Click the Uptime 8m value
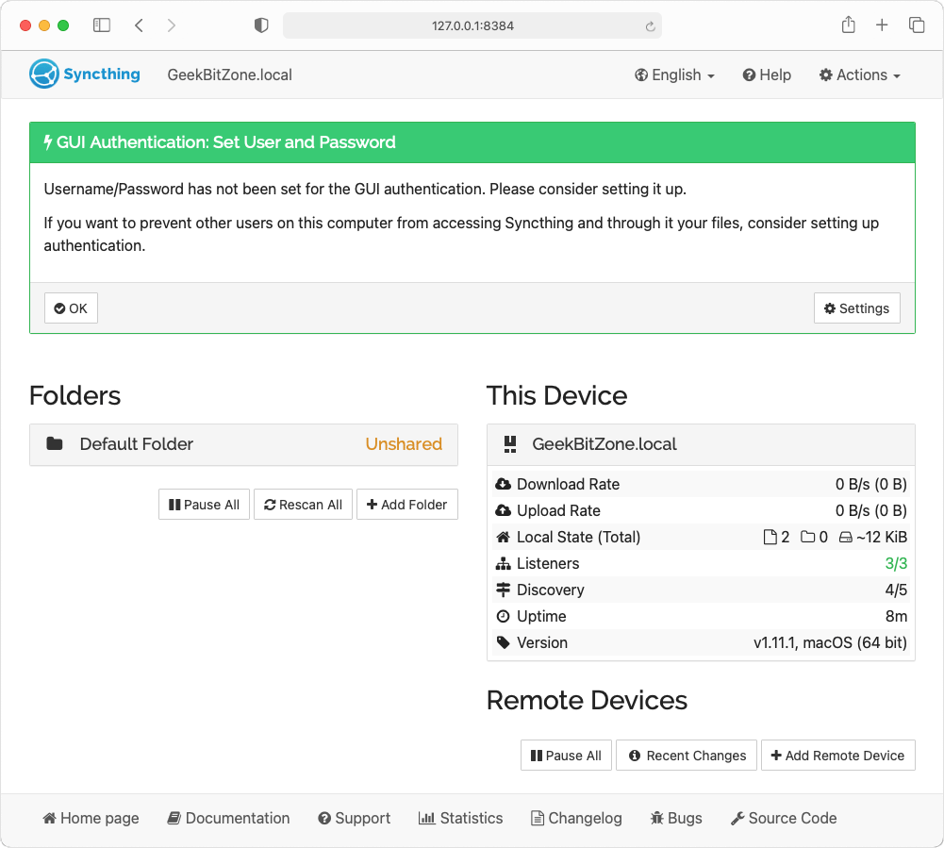The width and height of the screenshot is (944, 848). (x=896, y=616)
